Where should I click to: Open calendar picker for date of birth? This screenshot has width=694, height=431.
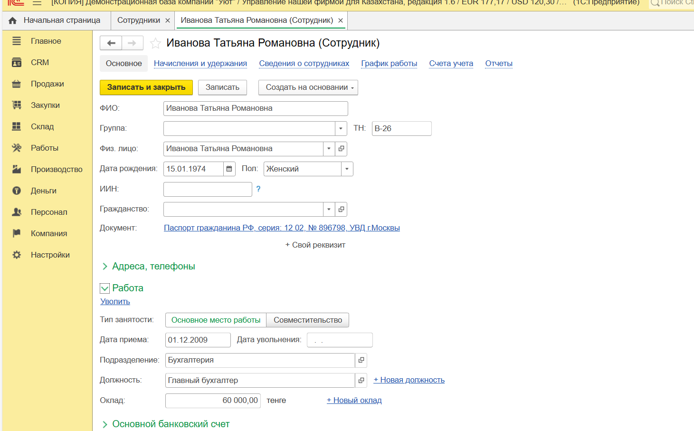(229, 169)
